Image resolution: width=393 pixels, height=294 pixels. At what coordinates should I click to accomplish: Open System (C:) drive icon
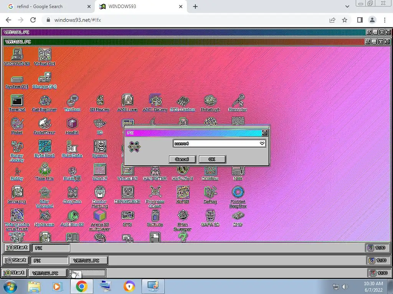point(17,83)
